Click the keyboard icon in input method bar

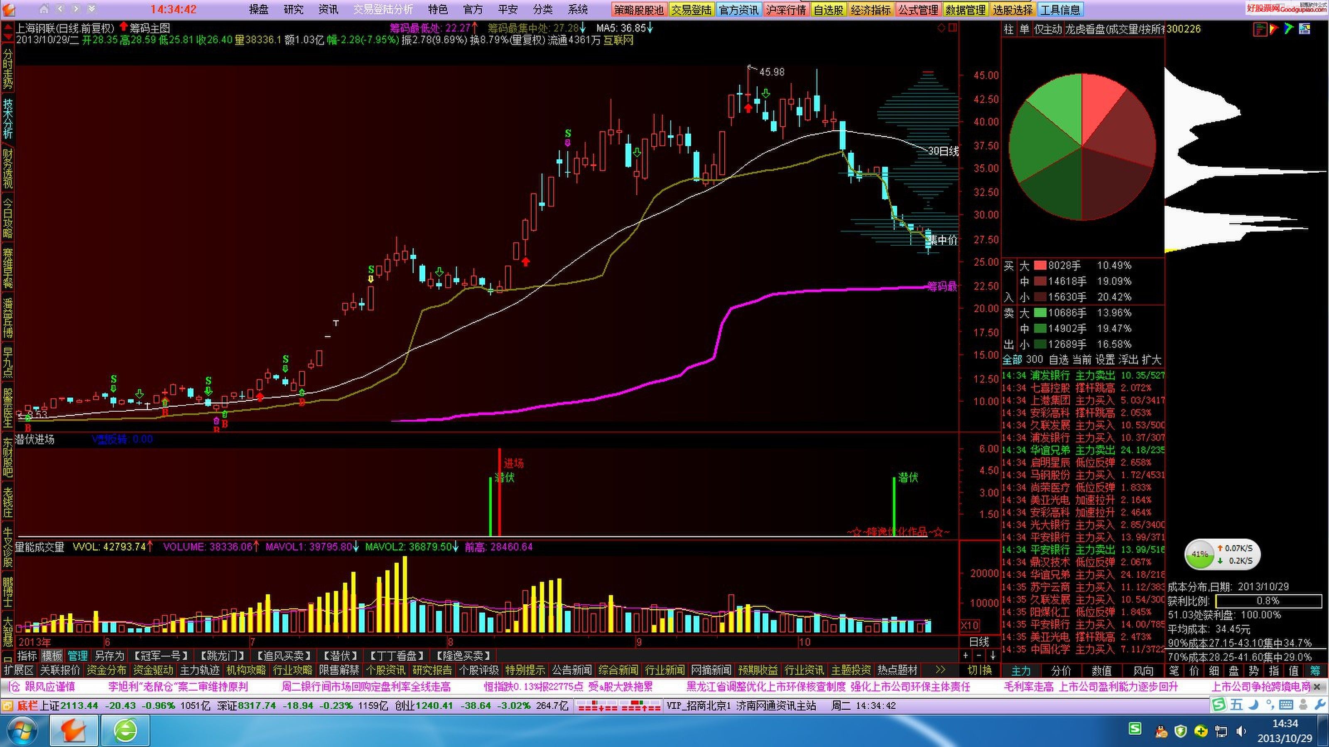click(x=1286, y=705)
